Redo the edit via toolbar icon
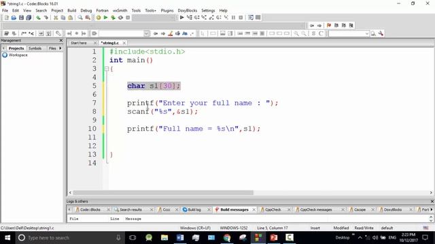The image size is (435, 244). tap(46, 18)
